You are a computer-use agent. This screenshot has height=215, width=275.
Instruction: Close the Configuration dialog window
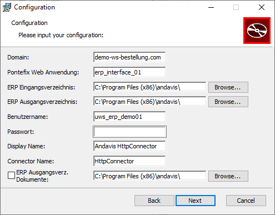(x=262, y=7)
